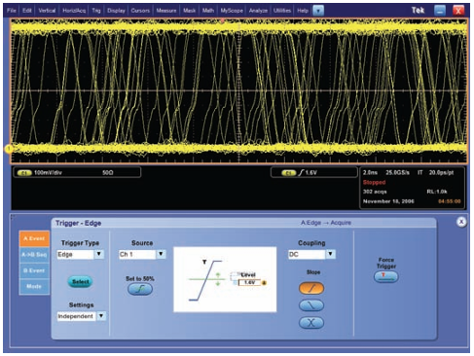Viewport: 474px width, 356px height.
Task: Click the knob icon beside Level field
Action: (264, 283)
